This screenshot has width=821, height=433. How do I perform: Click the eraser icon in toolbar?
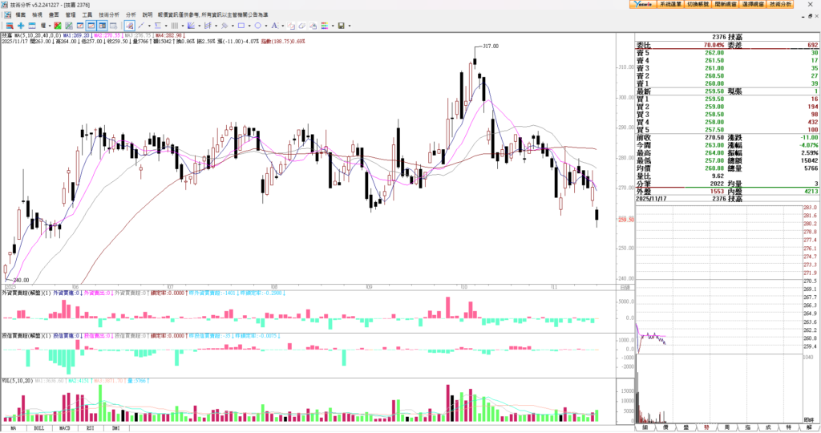click(x=301, y=26)
